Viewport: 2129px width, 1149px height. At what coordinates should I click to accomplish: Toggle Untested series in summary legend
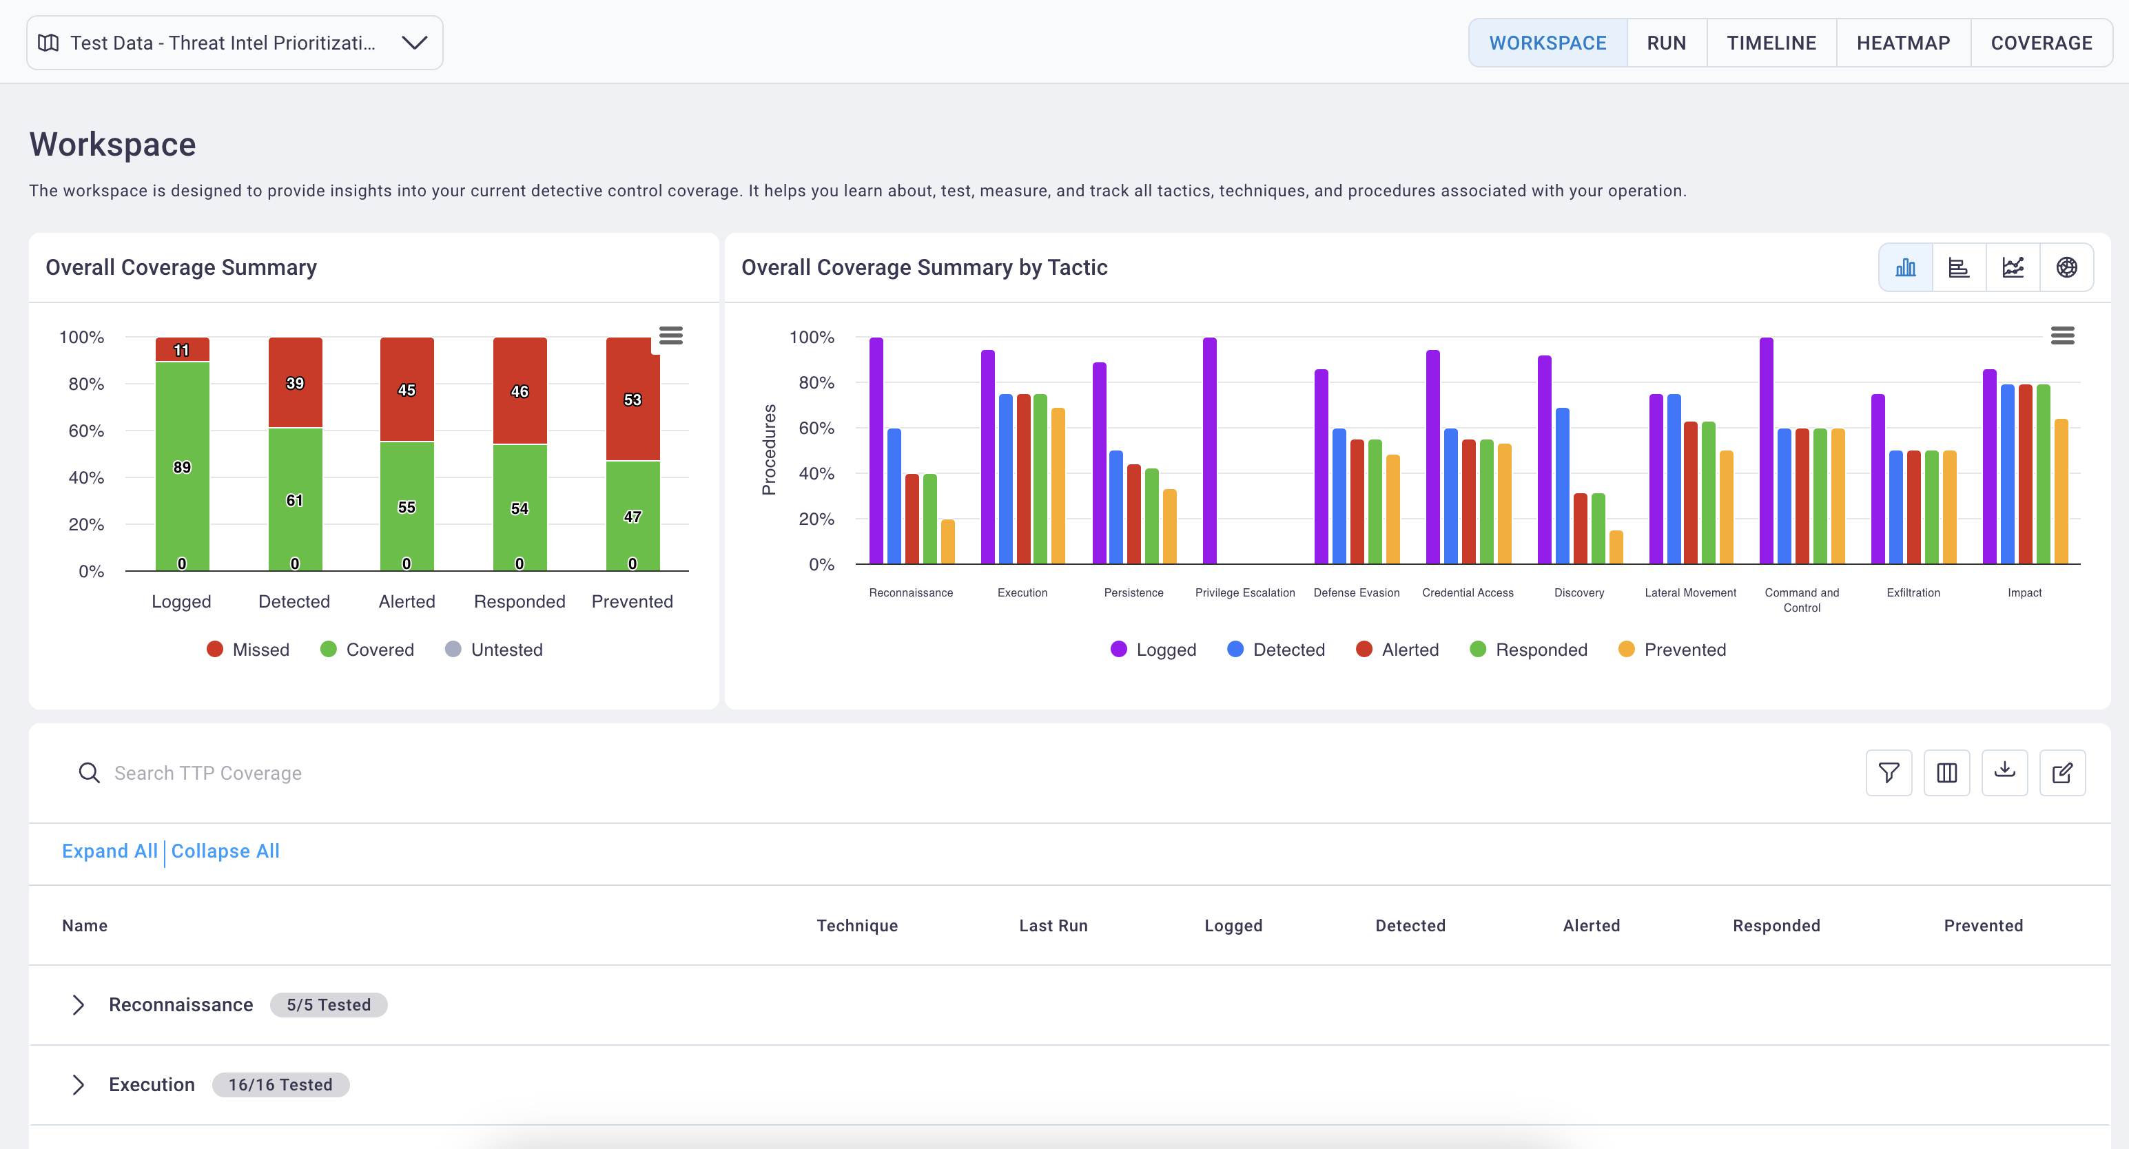coord(493,650)
